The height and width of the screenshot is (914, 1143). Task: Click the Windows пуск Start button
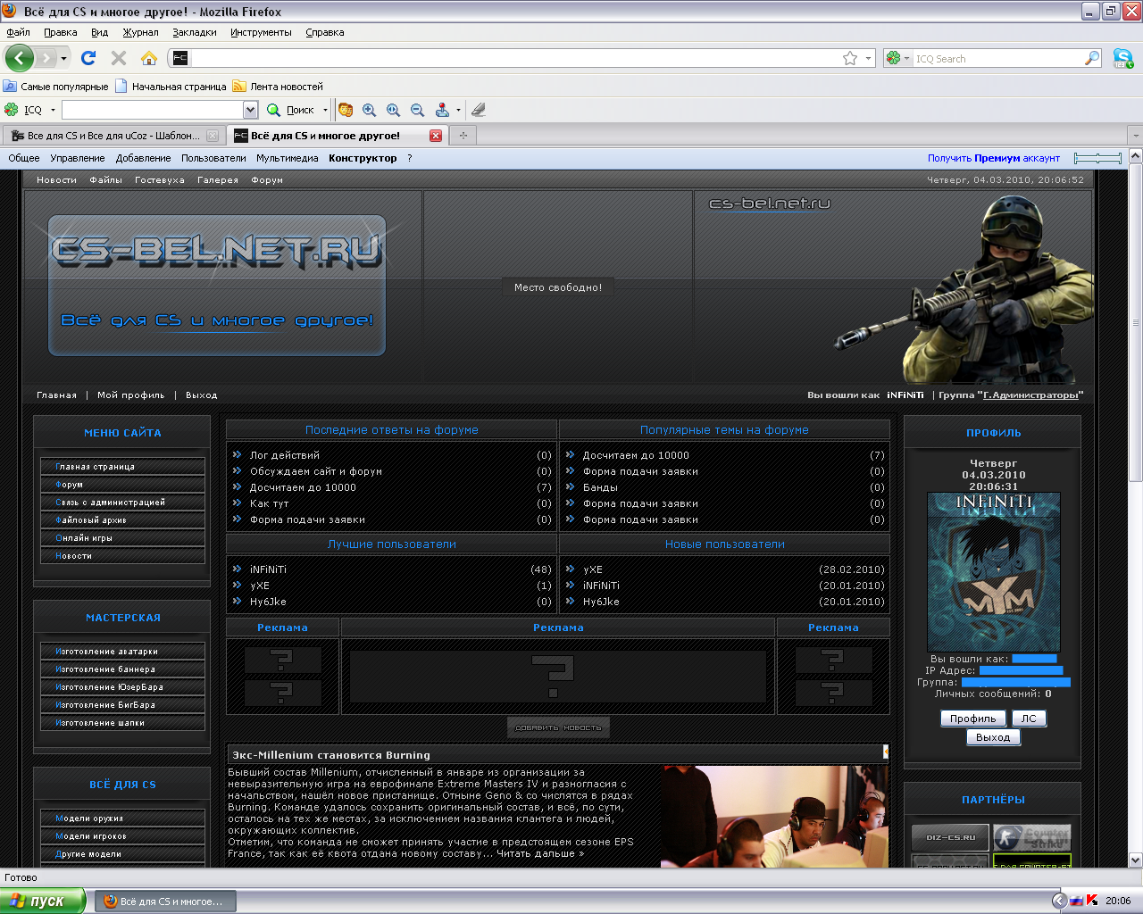(x=43, y=901)
